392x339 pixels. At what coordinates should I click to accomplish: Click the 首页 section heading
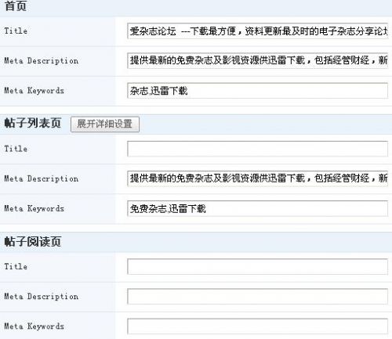coord(16,5)
